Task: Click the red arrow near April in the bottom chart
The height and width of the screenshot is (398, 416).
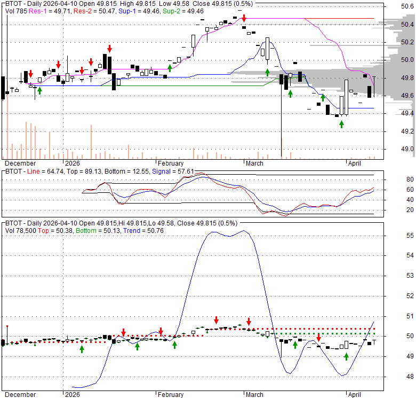Action: coord(318,337)
